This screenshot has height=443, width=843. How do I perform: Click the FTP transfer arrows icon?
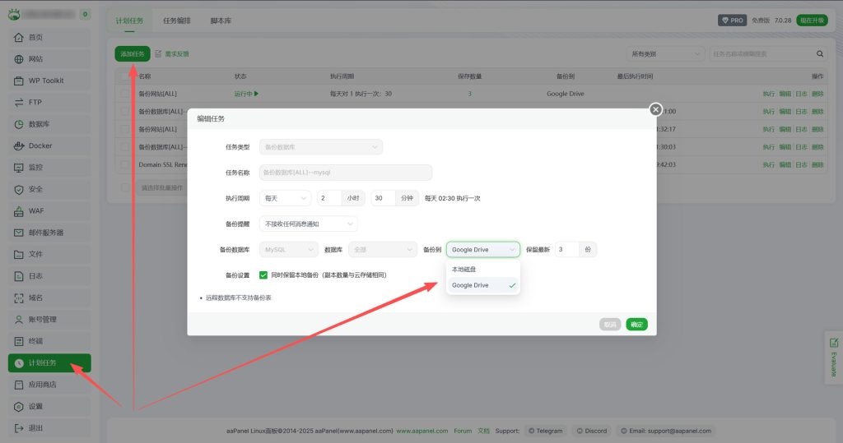(19, 102)
